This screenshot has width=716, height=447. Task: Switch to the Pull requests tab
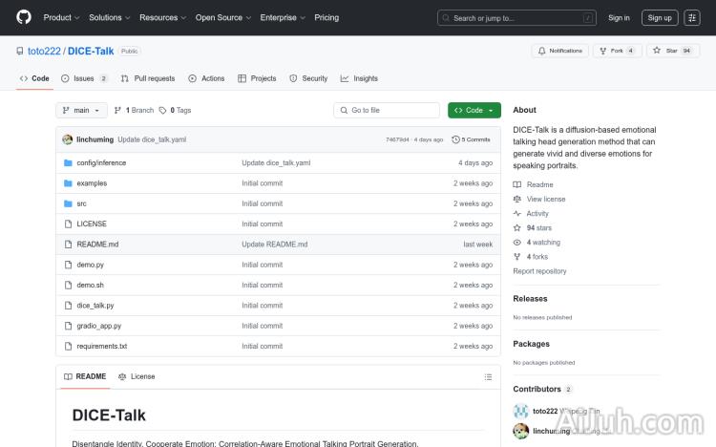(148, 78)
